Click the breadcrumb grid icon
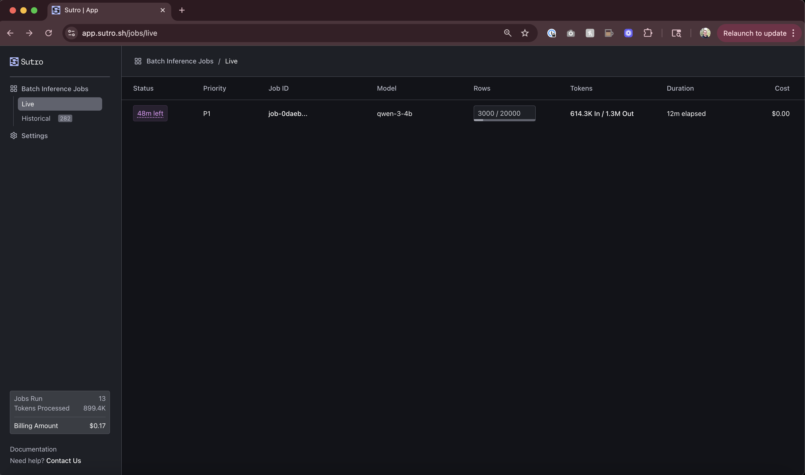805x475 pixels. 138,61
